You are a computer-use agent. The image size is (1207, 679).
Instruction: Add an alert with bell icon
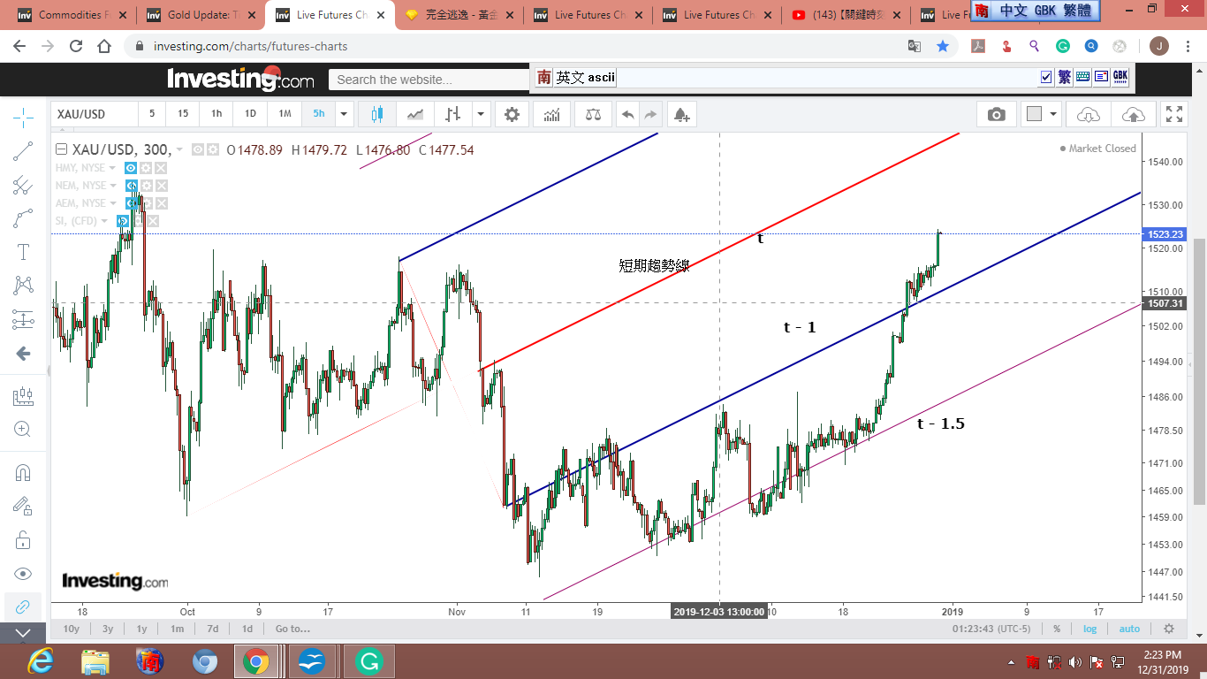click(680, 114)
